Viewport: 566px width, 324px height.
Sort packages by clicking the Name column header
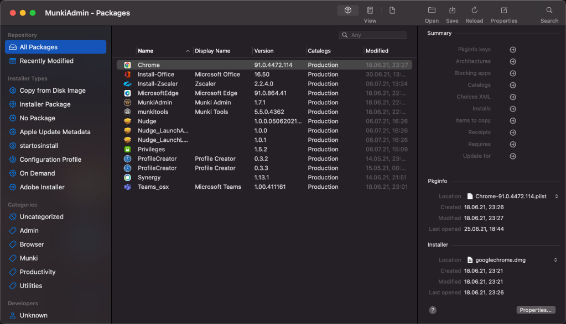[x=147, y=51]
